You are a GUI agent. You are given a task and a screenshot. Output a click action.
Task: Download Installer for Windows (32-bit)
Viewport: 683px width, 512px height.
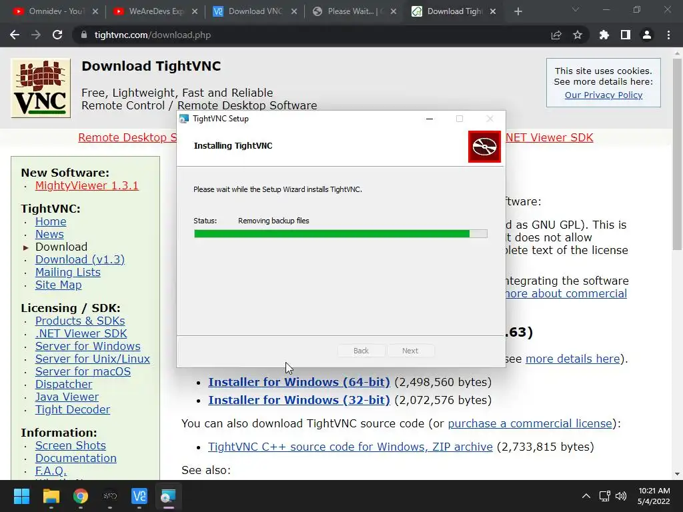click(x=299, y=400)
